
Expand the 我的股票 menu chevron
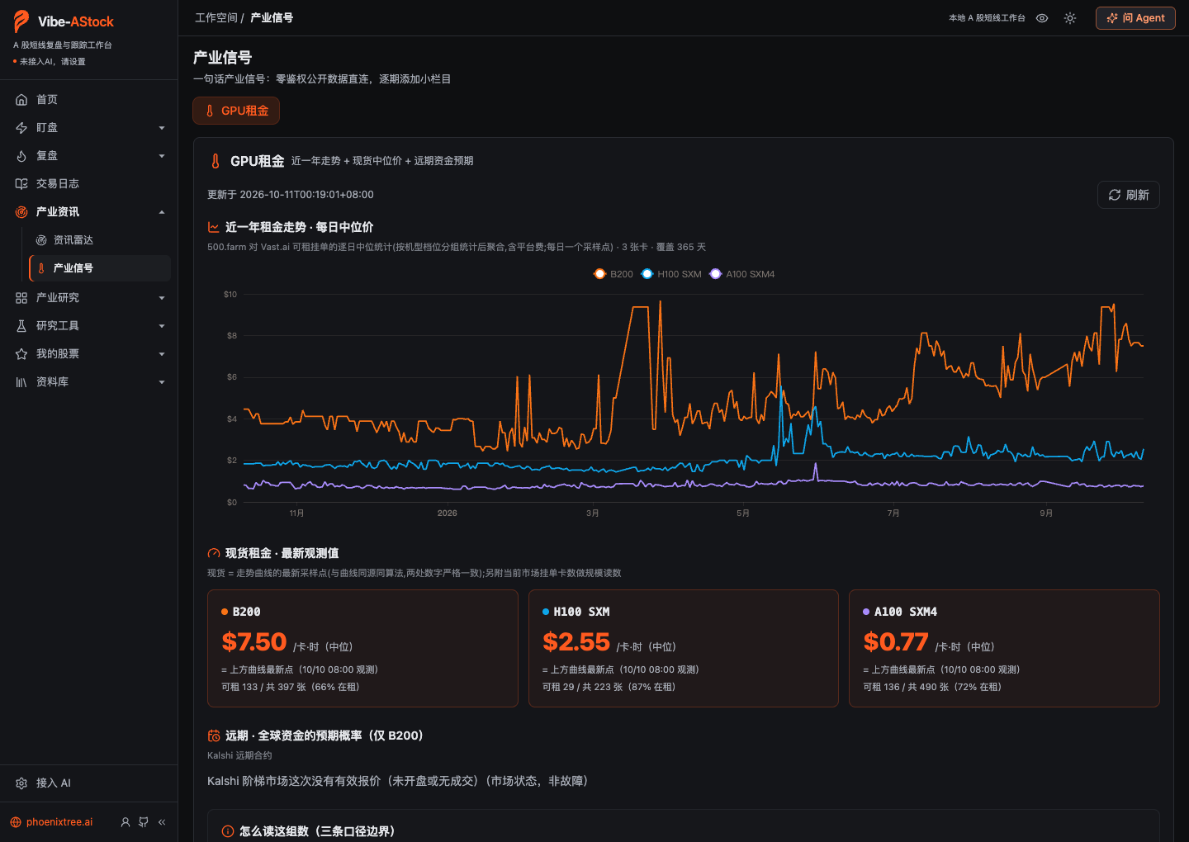[x=162, y=354]
